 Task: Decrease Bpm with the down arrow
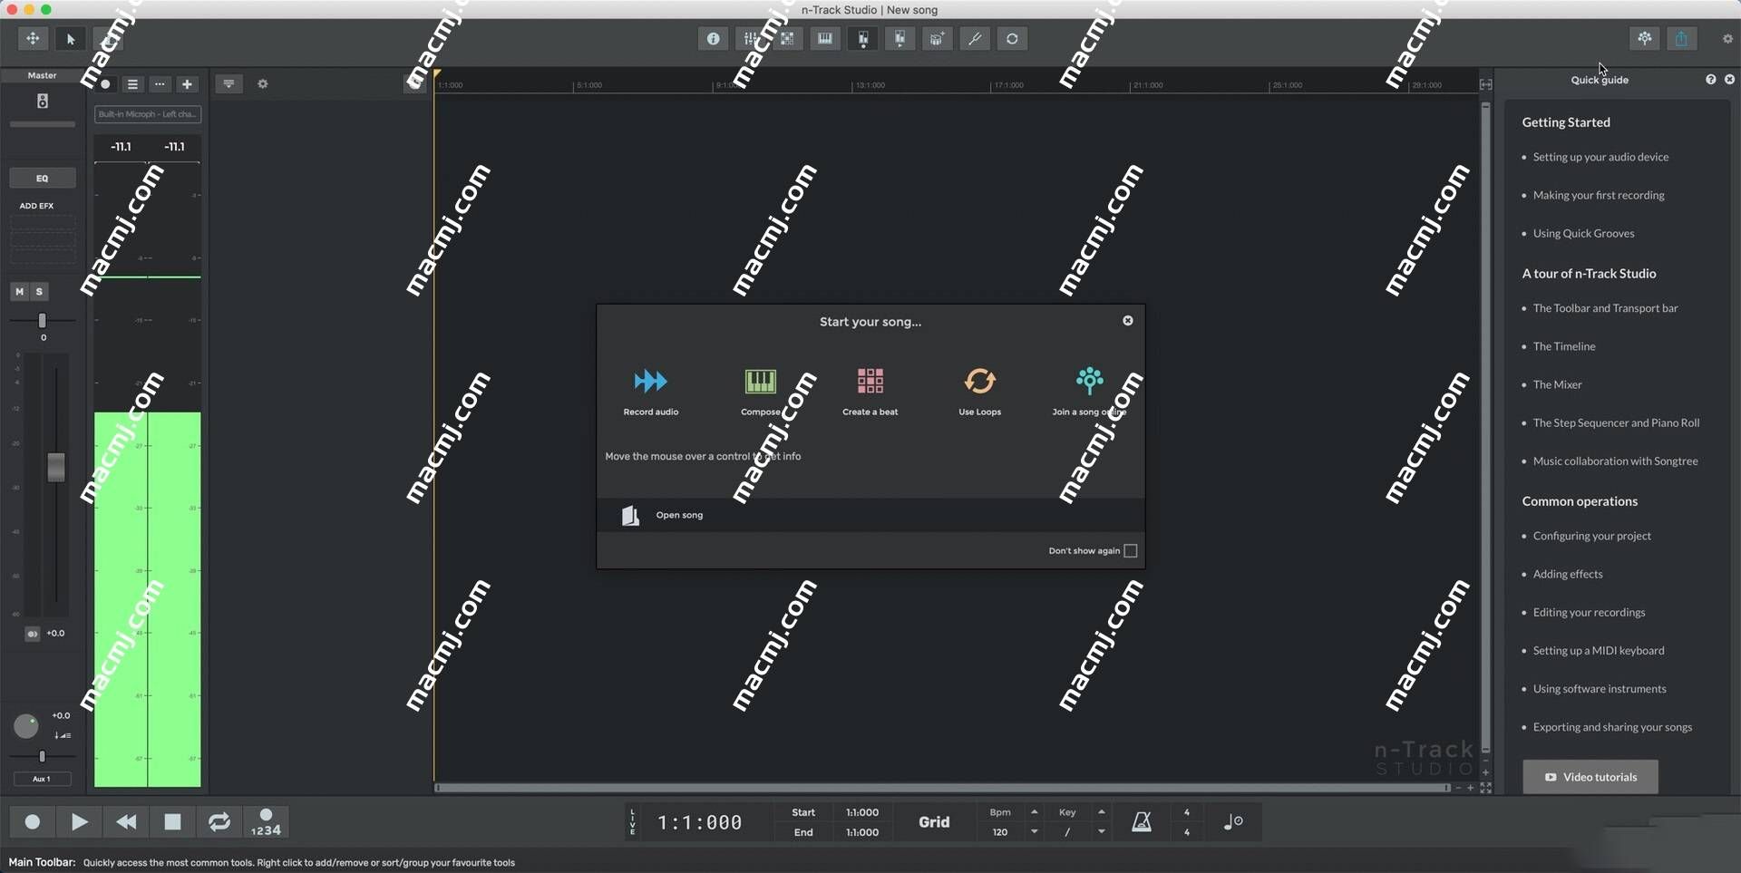[1034, 832]
